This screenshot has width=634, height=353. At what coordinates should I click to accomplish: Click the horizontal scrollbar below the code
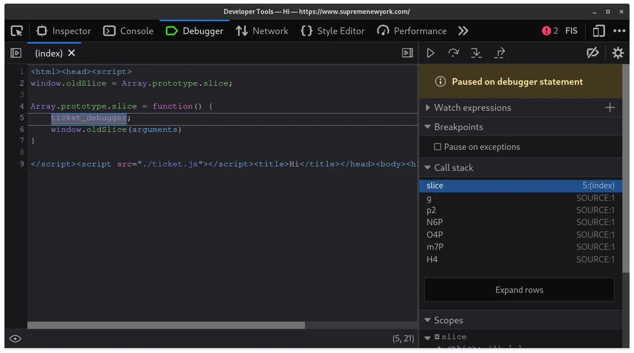pos(166,325)
